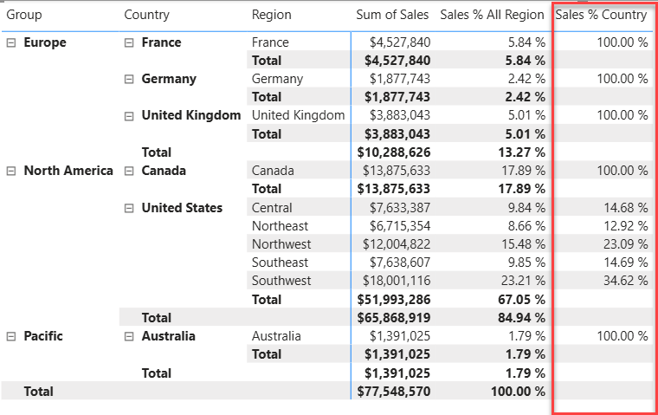This screenshot has height=415, width=658.
Task: Collapse the Australia country node
Action: click(129, 336)
